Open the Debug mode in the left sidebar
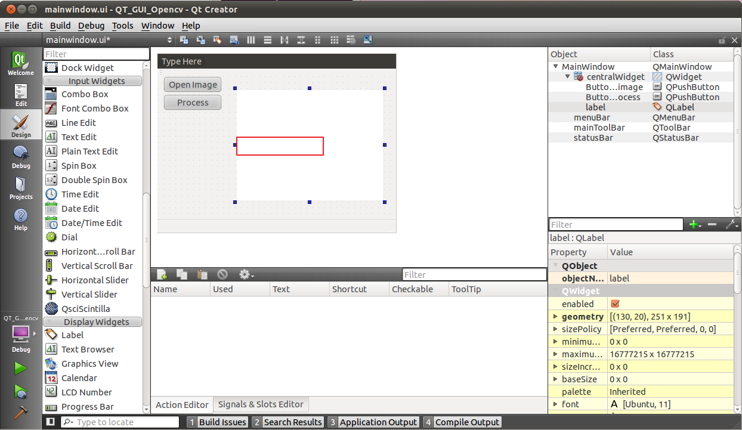The height and width of the screenshot is (430, 742). (20, 155)
